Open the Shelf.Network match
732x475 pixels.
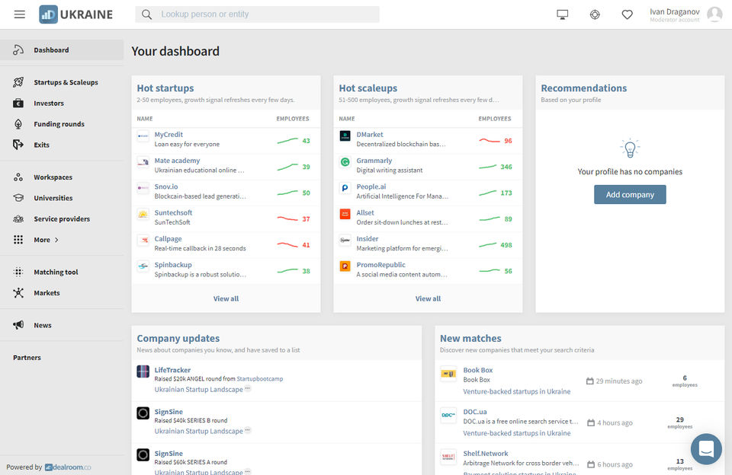click(486, 454)
